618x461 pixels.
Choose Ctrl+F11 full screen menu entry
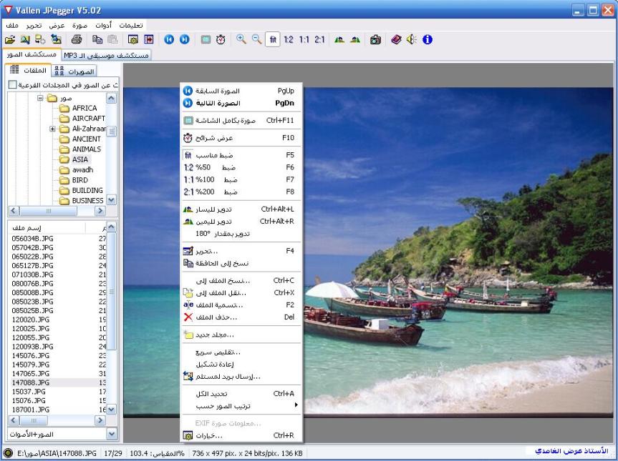tap(241, 120)
